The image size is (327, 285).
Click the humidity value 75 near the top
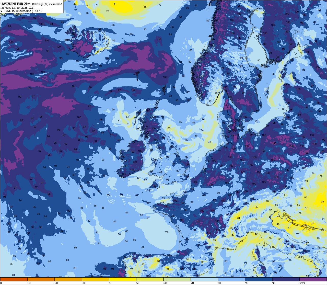[97, 5]
